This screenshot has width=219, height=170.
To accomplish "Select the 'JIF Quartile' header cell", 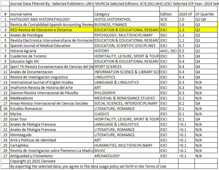I will (206, 14).
